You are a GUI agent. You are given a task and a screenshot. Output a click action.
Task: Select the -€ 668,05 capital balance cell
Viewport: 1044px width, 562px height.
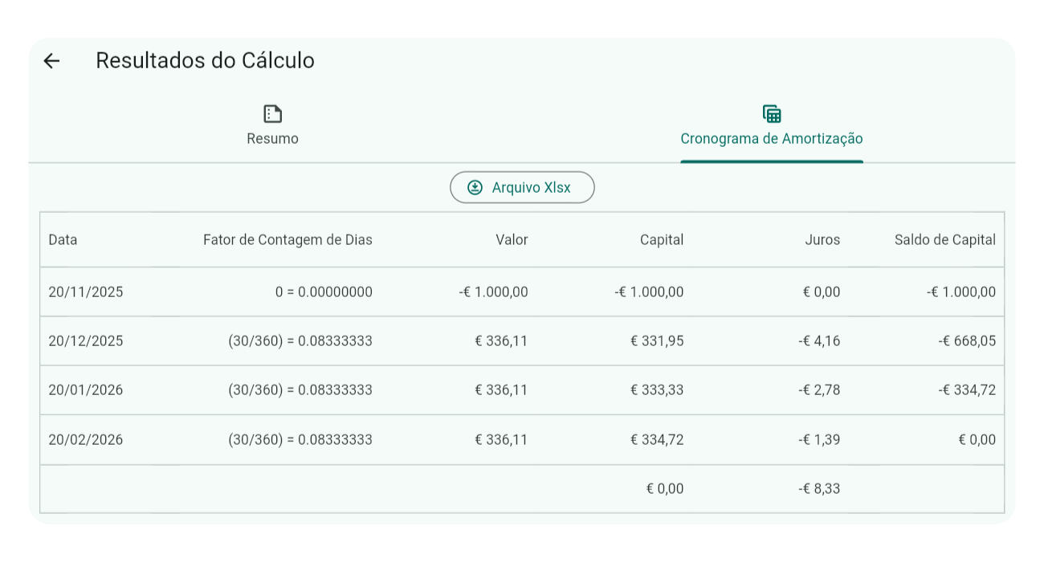click(x=967, y=341)
